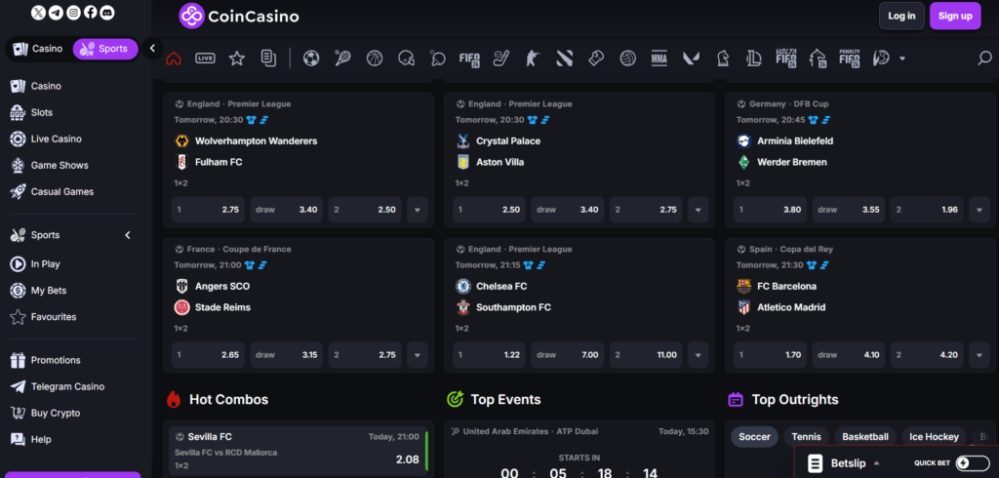
Task: Select the Volta FIFA 24 icon
Action: [786, 58]
